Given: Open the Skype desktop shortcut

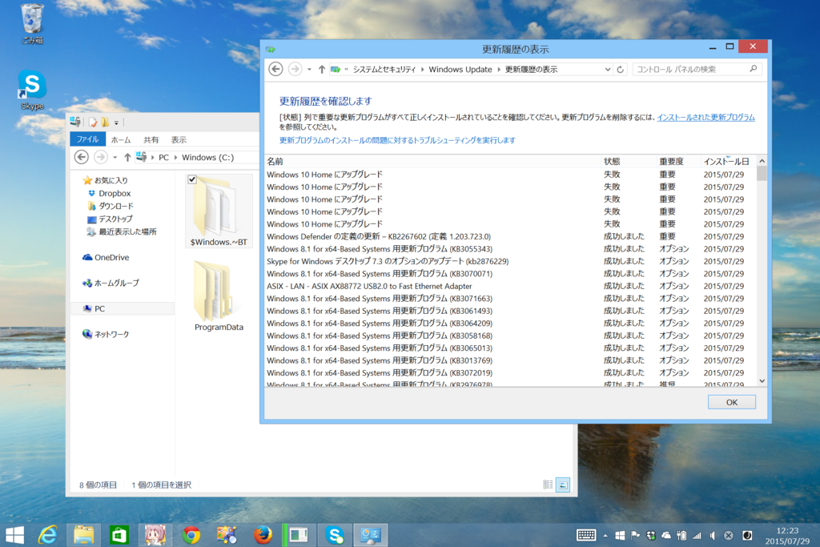Looking at the screenshot, I should 32,90.
